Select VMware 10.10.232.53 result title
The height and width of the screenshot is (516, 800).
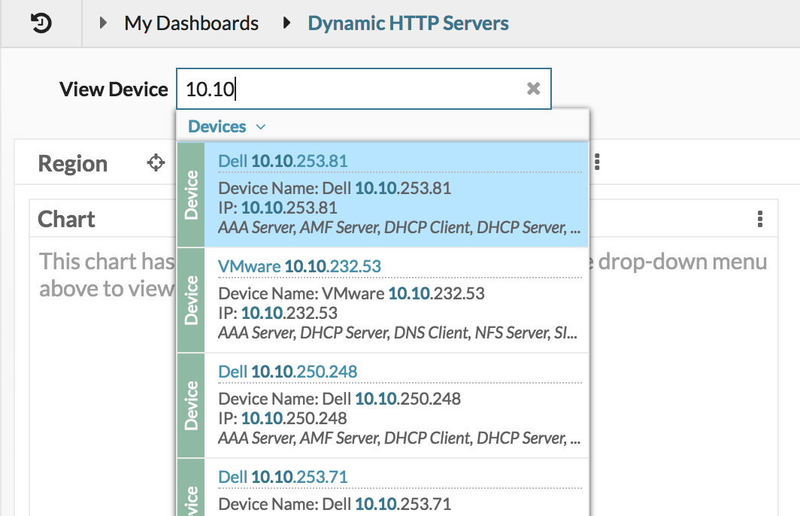[299, 266]
